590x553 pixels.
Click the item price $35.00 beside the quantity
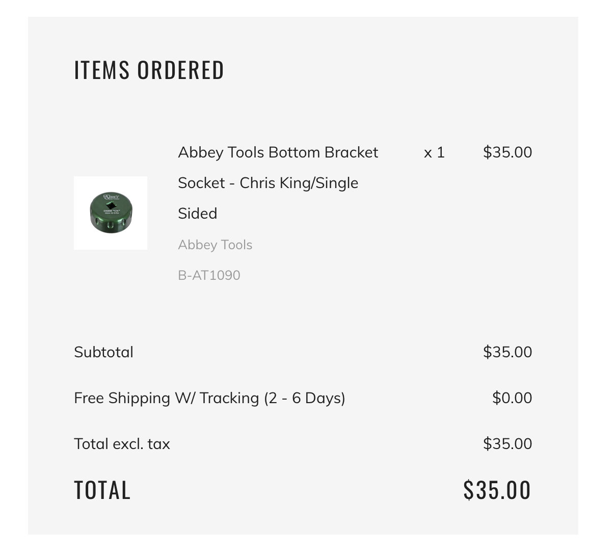[x=507, y=152]
